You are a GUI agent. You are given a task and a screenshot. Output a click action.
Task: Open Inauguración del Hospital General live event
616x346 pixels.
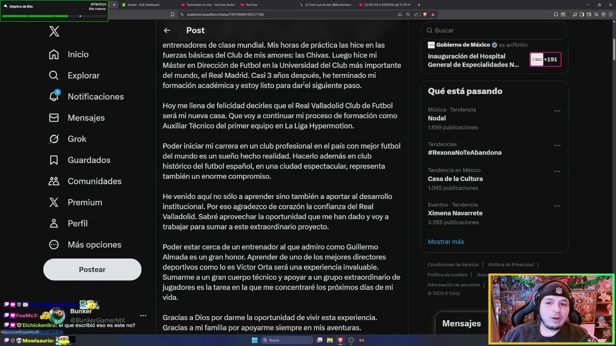coord(474,61)
